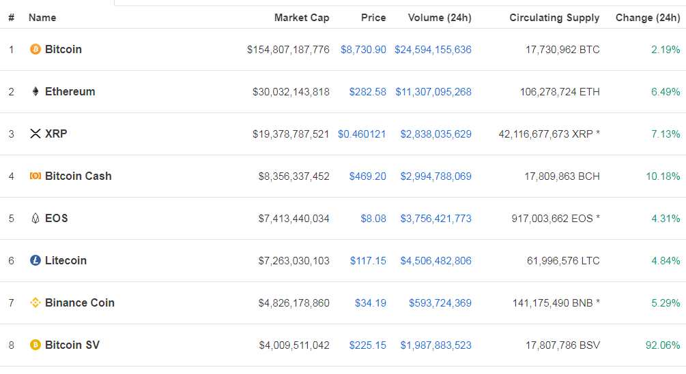686x374 pixels.
Task: Sort table by the # rank column
Action: click(x=12, y=18)
